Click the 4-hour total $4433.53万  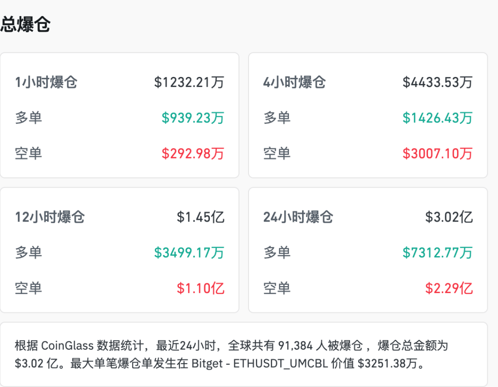[x=437, y=82]
